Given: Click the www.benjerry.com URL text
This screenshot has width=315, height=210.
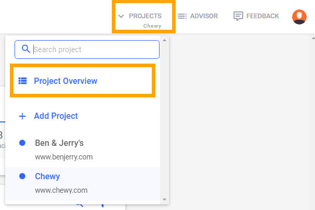Looking at the screenshot, I should [64, 157].
